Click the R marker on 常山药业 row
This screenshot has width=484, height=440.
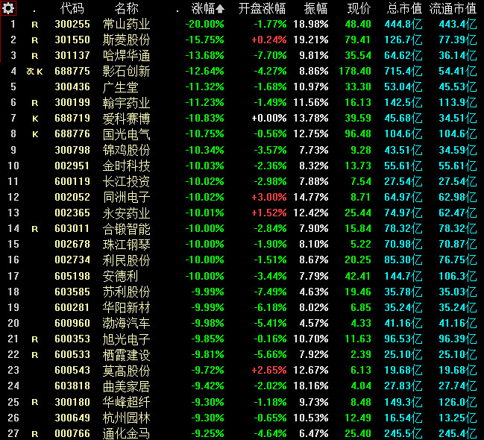point(35,25)
